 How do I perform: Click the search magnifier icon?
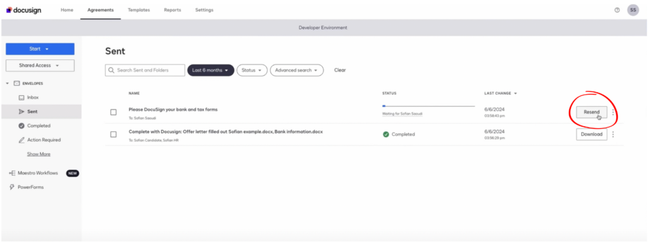(x=111, y=70)
